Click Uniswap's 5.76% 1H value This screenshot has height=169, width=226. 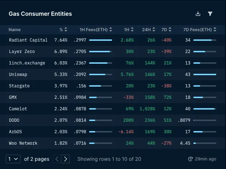127,74
